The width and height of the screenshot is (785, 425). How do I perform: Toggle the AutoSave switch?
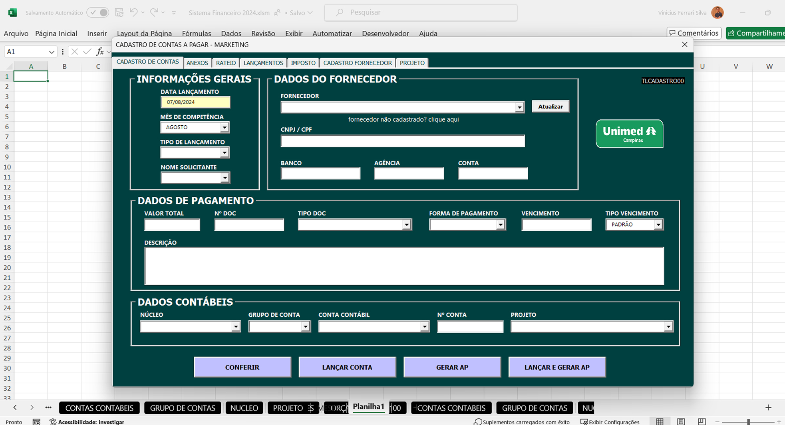tap(98, 12)
